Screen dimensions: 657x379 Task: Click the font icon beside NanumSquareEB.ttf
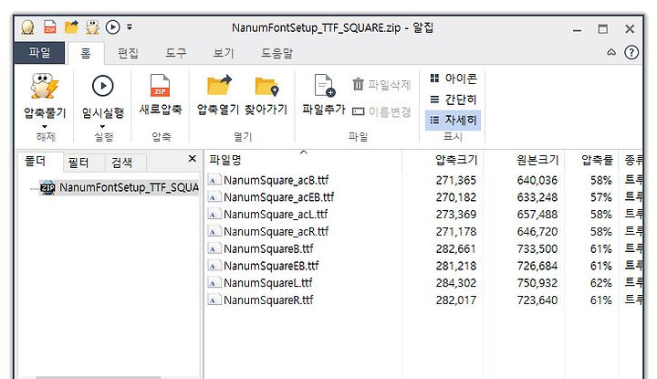tap(214, 266)
